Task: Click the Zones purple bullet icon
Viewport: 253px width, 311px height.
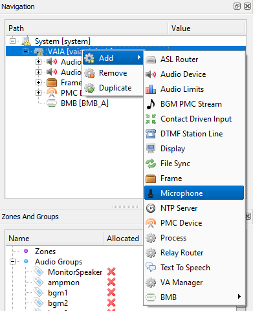Action: [x=26, y=251]
